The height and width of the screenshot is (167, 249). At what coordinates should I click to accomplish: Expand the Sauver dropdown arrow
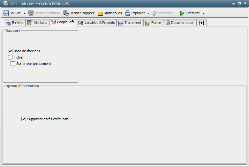tap(25, 13)
